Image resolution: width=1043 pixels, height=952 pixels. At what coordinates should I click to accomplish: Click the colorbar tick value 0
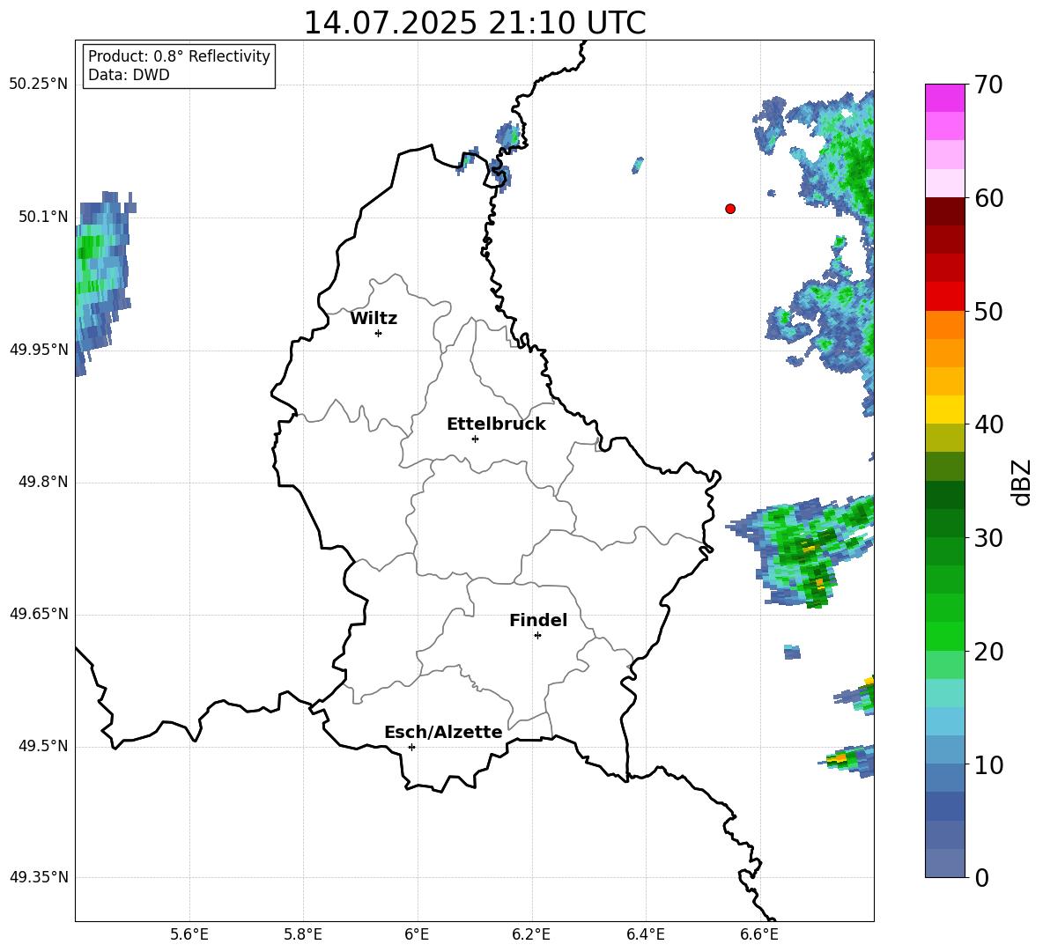click(x=981, y=877)
